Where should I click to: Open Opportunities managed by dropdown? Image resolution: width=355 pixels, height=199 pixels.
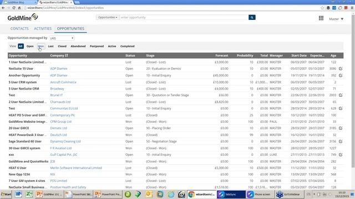pos(62,38)
